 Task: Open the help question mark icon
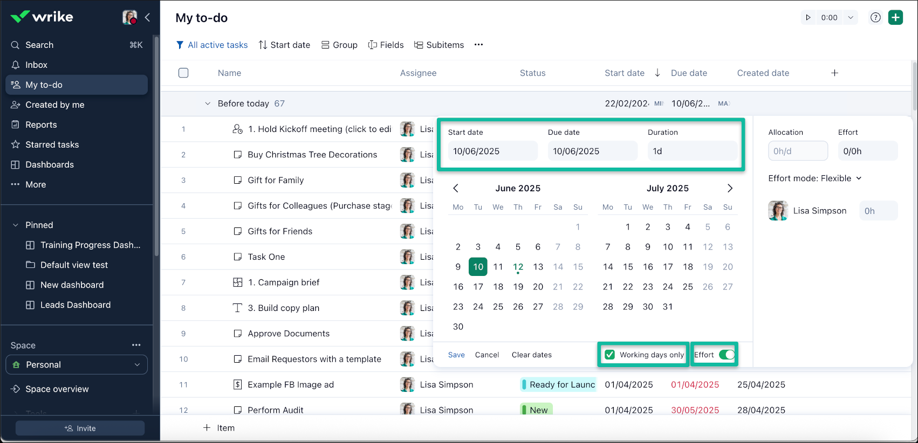point(875,17)
